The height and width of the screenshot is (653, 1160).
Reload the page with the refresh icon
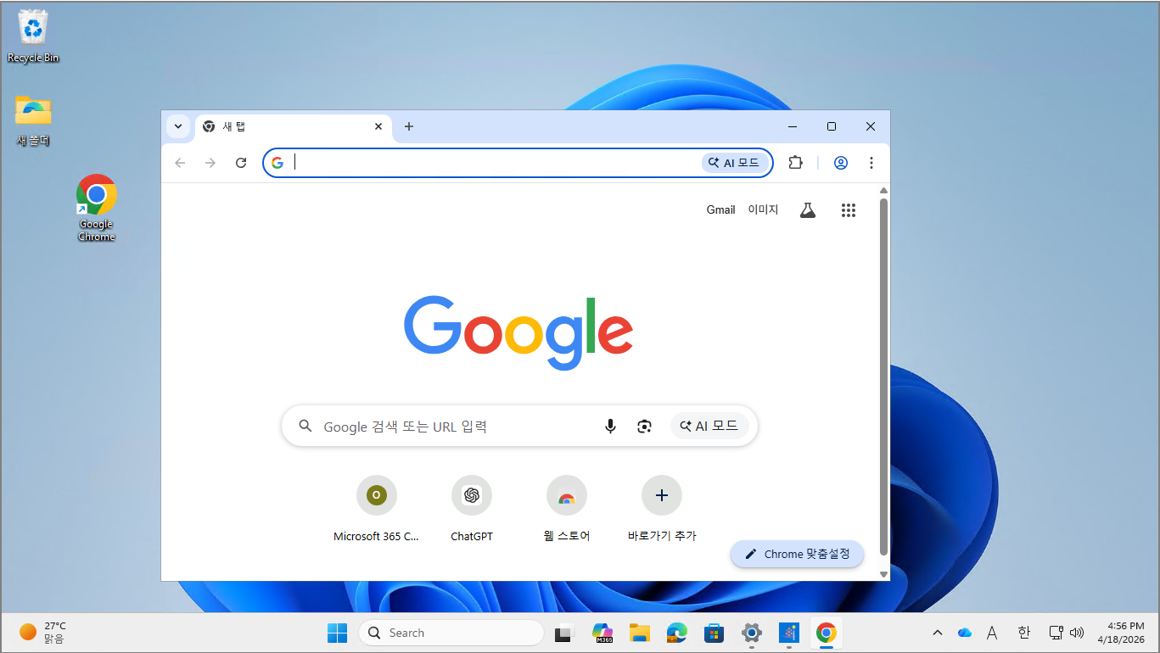tap(241, 163)
